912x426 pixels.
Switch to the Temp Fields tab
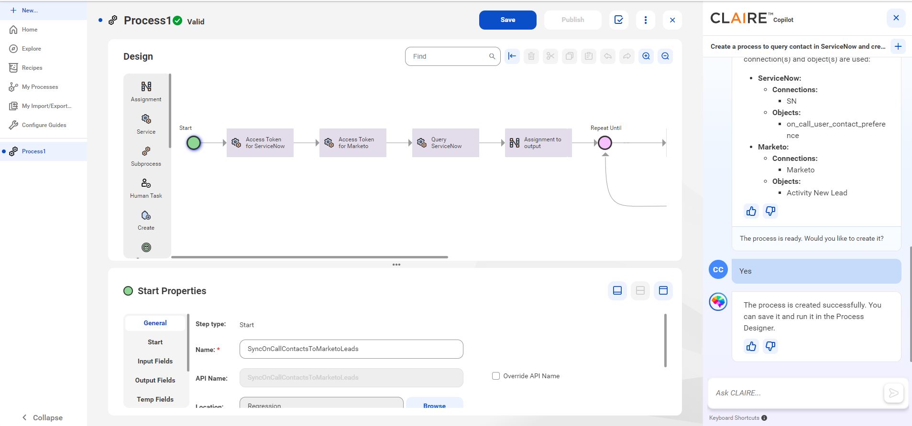click(x=155, y=400)
